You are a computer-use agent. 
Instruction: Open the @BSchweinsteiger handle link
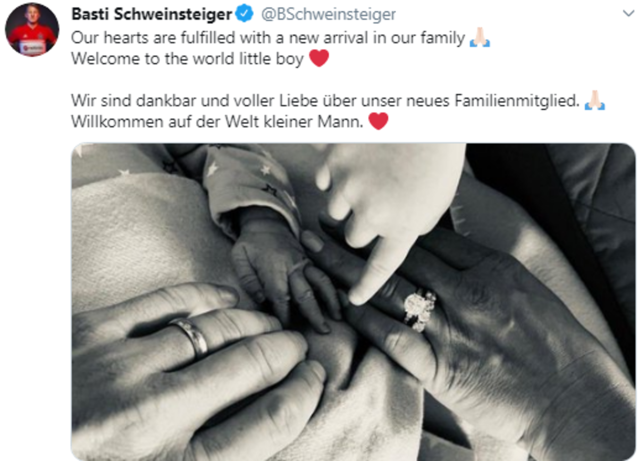[x=327, y=14]
